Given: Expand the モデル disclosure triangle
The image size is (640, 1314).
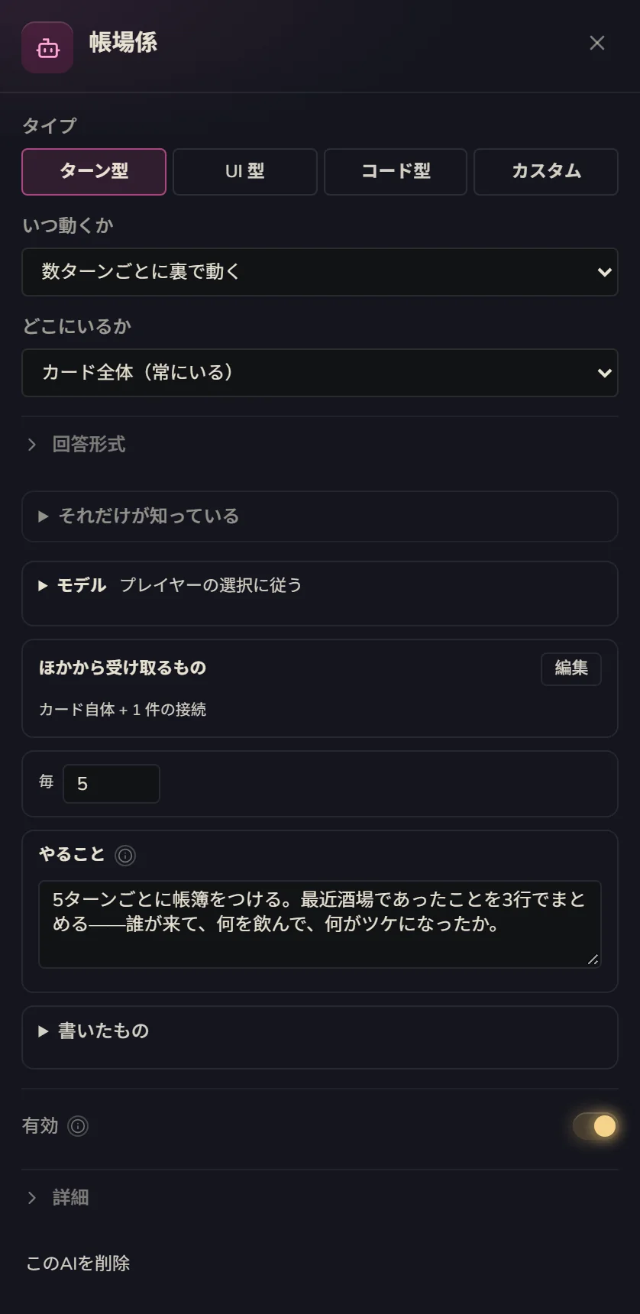Looking at the screenshot, I should coord(44,585).
